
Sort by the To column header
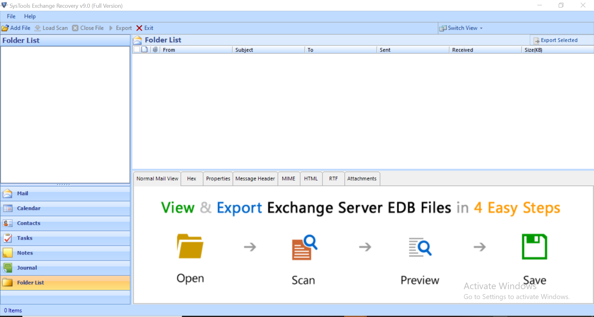[341, 50]
